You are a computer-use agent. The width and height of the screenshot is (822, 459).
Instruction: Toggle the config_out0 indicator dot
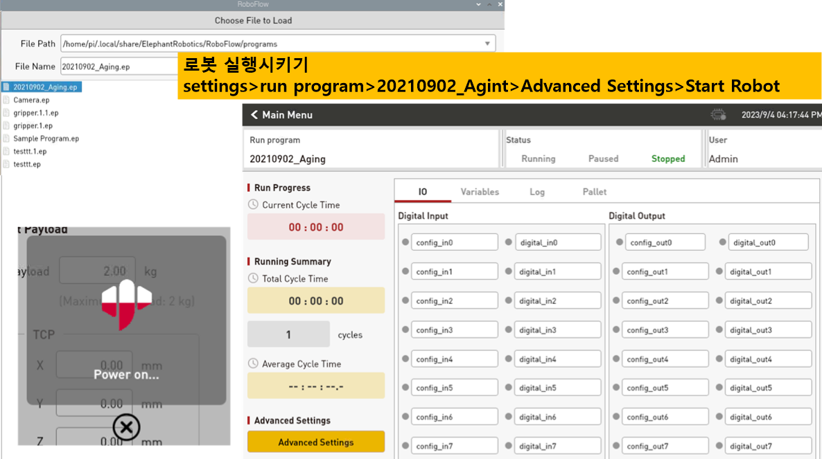click(620, 242)
